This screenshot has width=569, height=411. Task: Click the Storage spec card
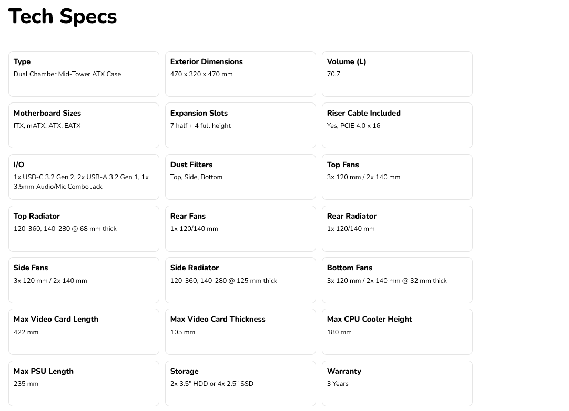coord(241,384)
